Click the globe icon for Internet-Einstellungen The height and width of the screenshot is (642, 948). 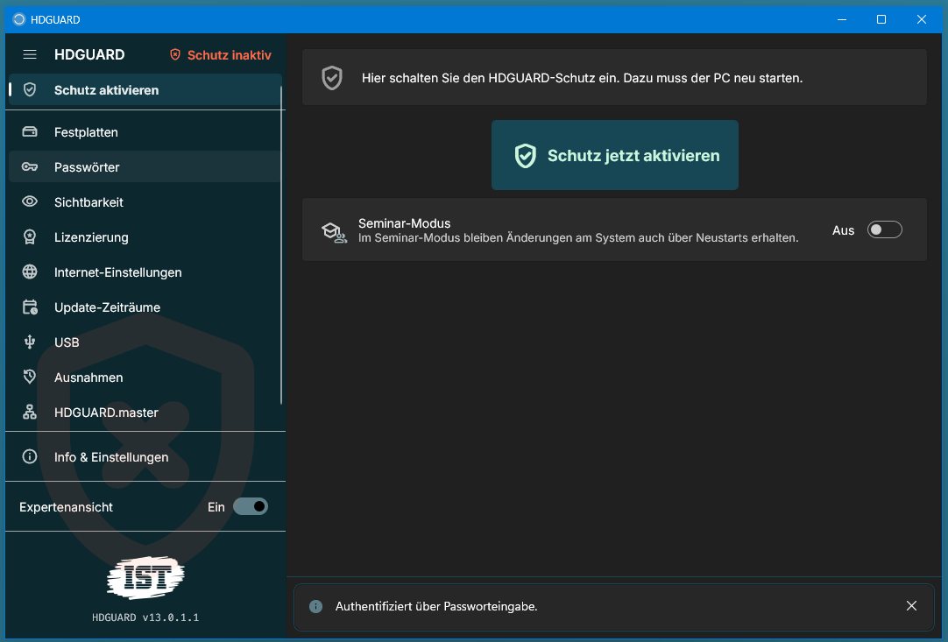[30, 272]
